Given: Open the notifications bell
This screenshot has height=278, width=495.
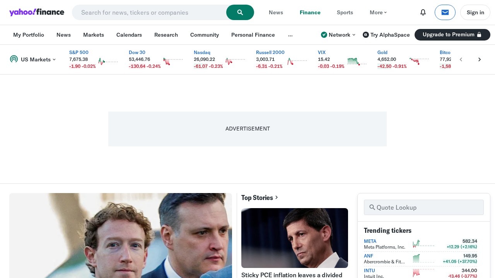Looking at the screenshot, I should click(423, 12).
